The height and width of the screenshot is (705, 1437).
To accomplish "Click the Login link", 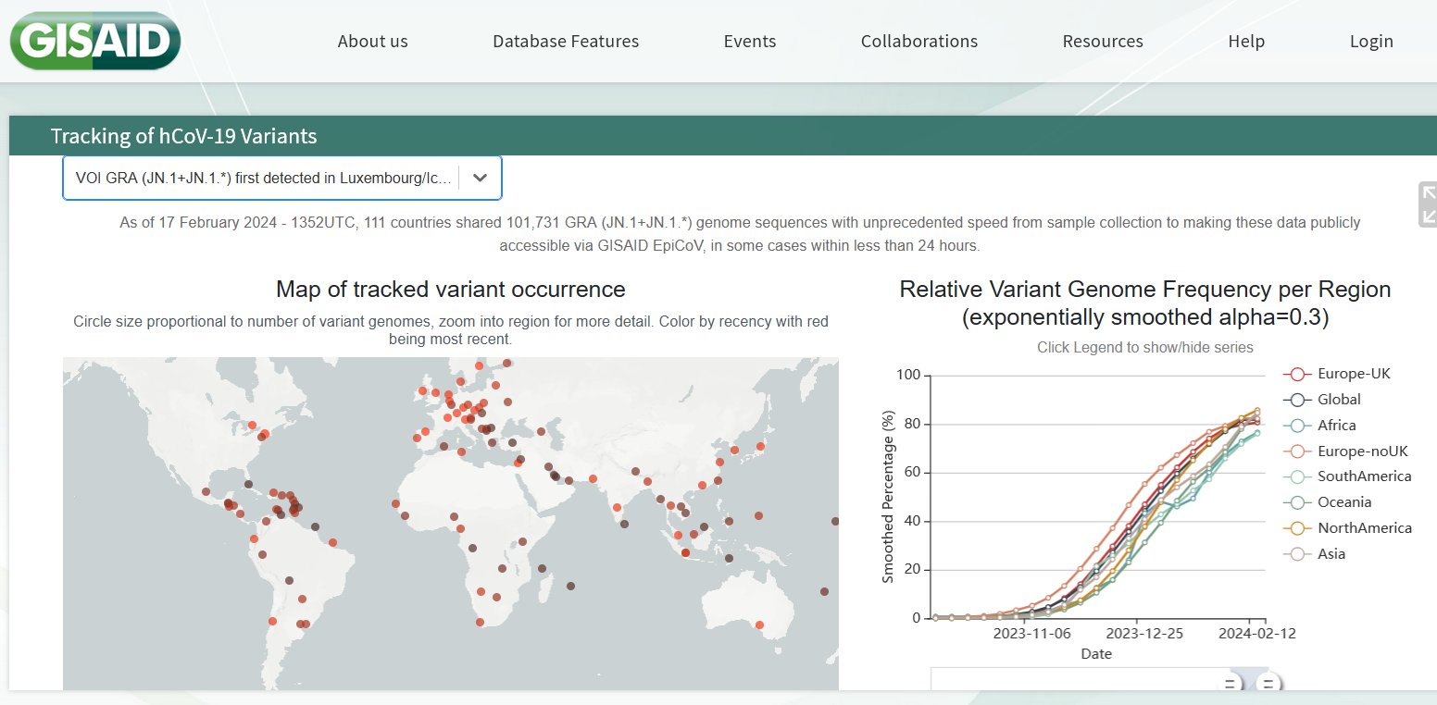I will tap(1370, 42).
